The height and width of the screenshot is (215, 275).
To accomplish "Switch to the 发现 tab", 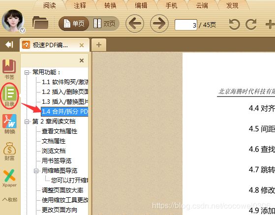I will 232,5.
